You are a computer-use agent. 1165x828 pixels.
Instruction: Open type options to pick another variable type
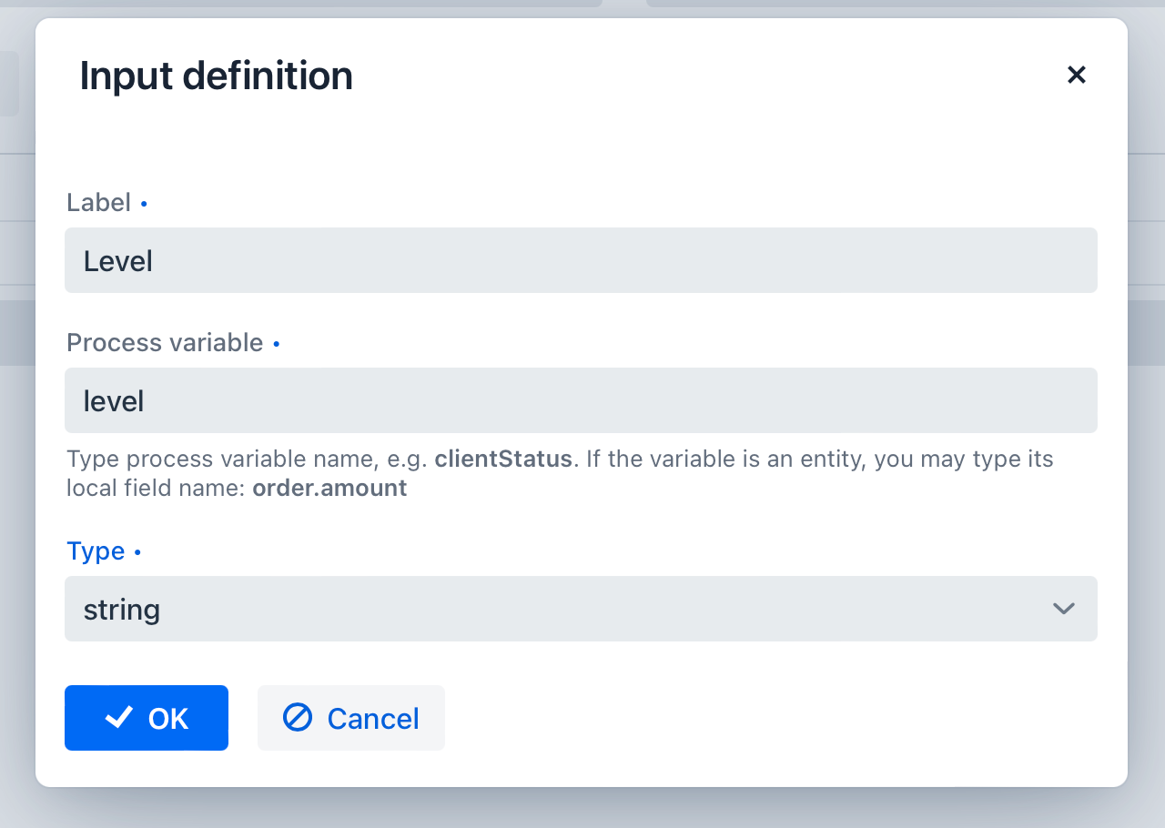pos(582,609)
